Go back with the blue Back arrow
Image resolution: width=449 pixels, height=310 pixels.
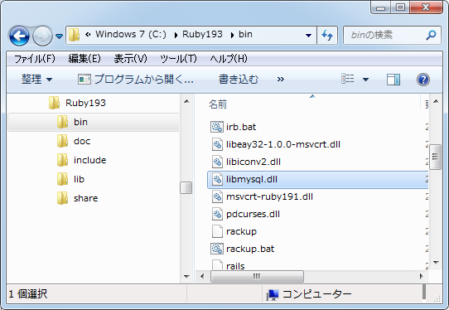(19, 36)
